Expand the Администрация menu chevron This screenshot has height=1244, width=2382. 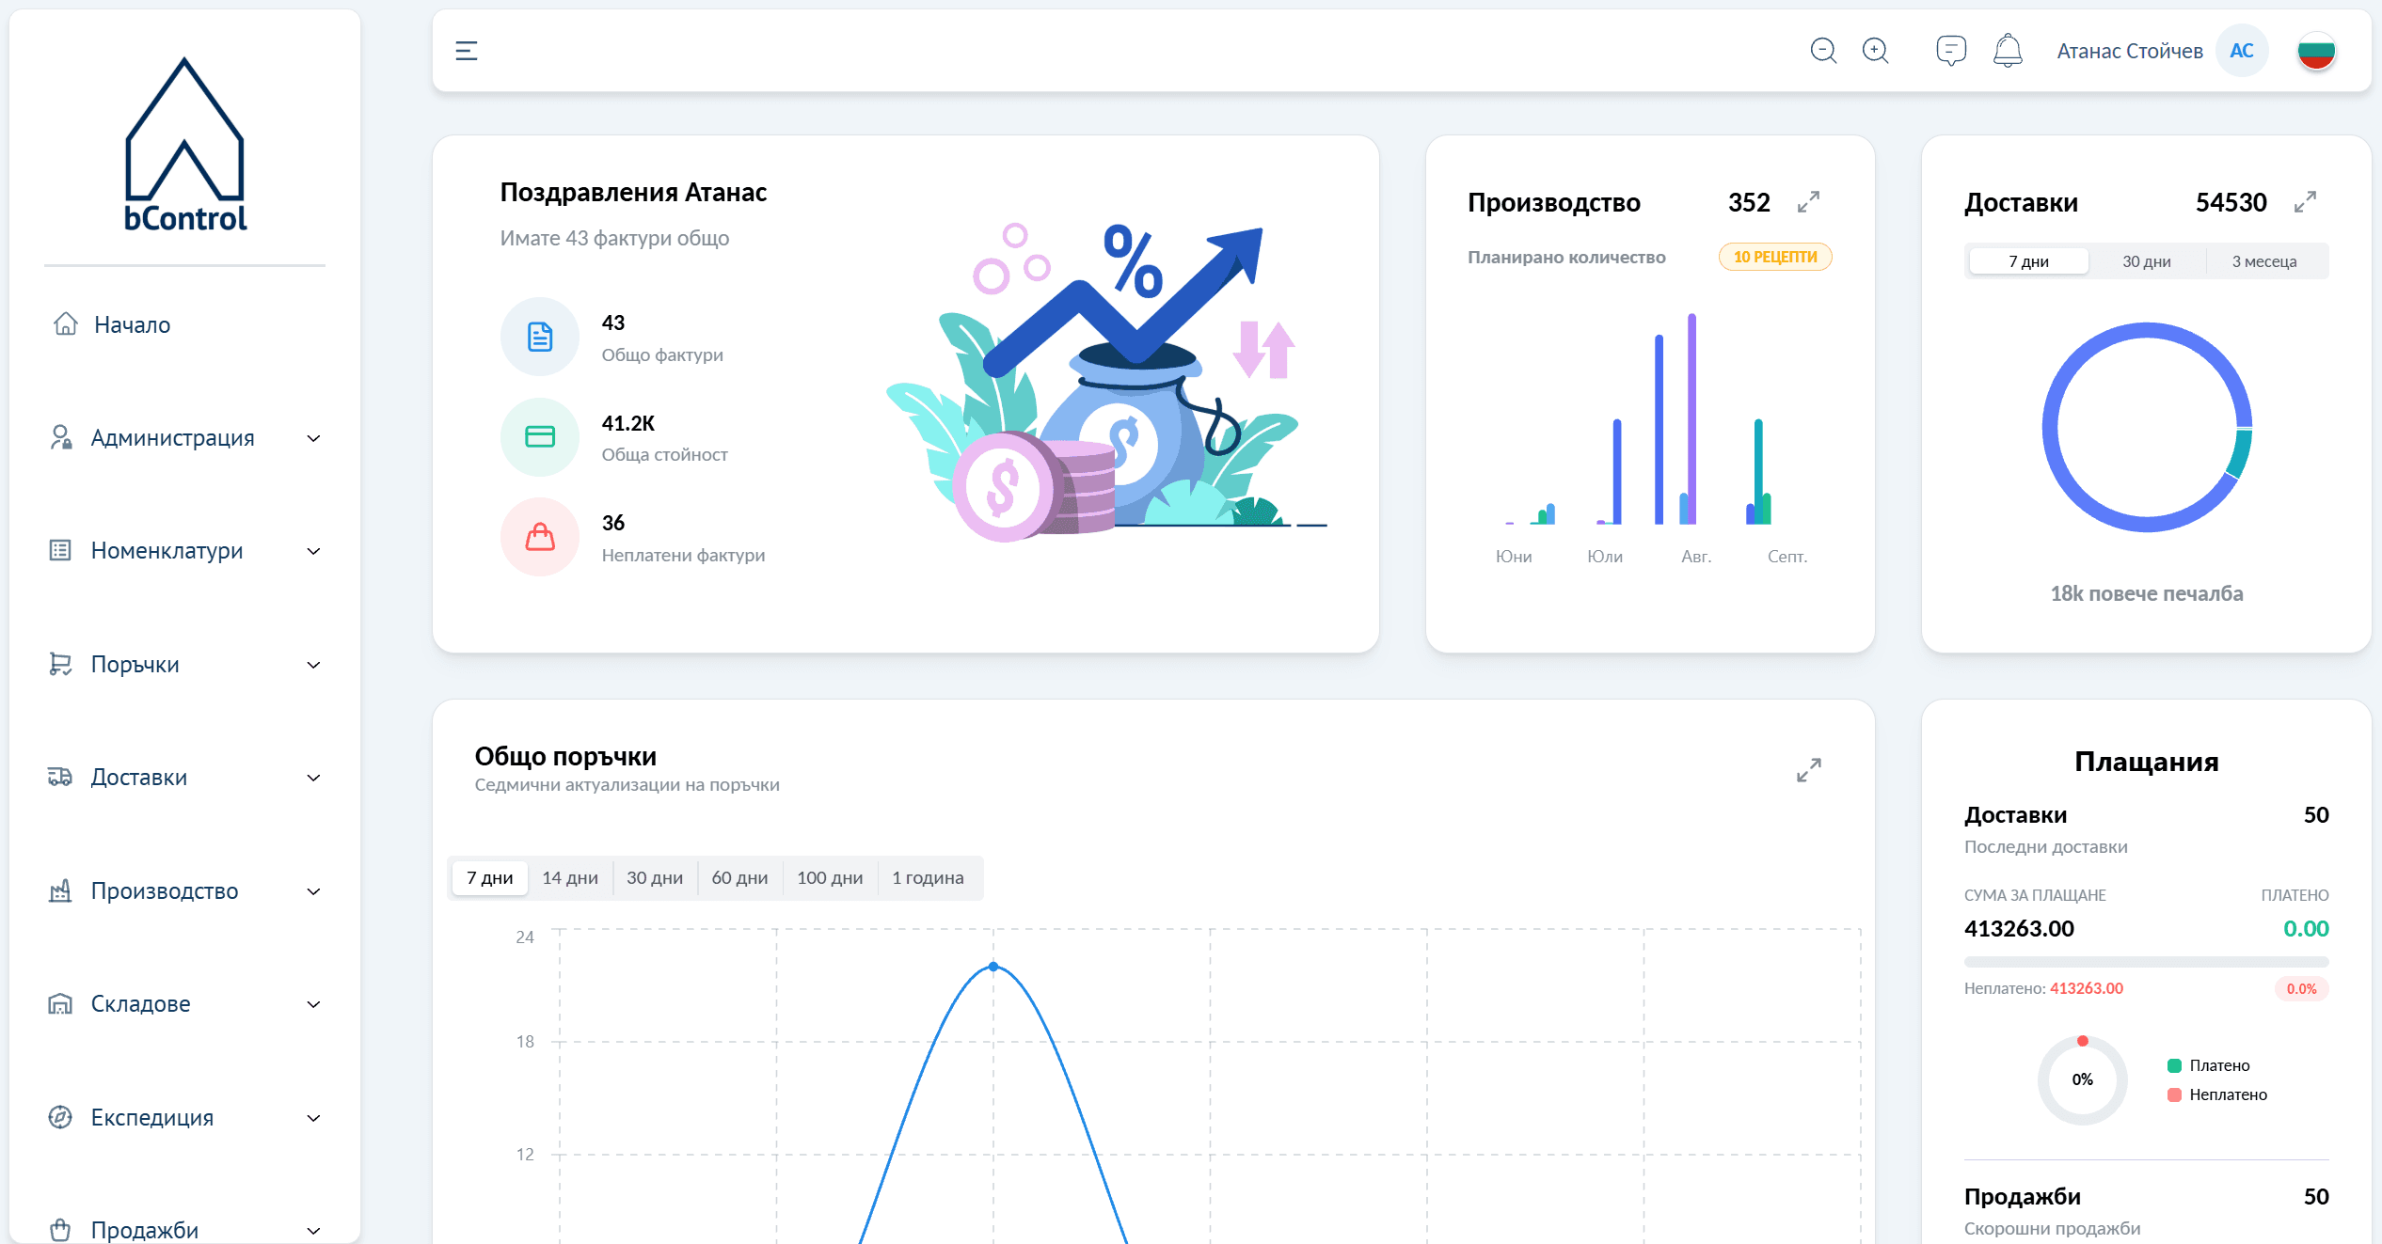tap(314, 438)
